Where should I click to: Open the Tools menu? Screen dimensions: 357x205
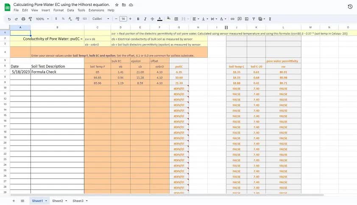[81, 10]
